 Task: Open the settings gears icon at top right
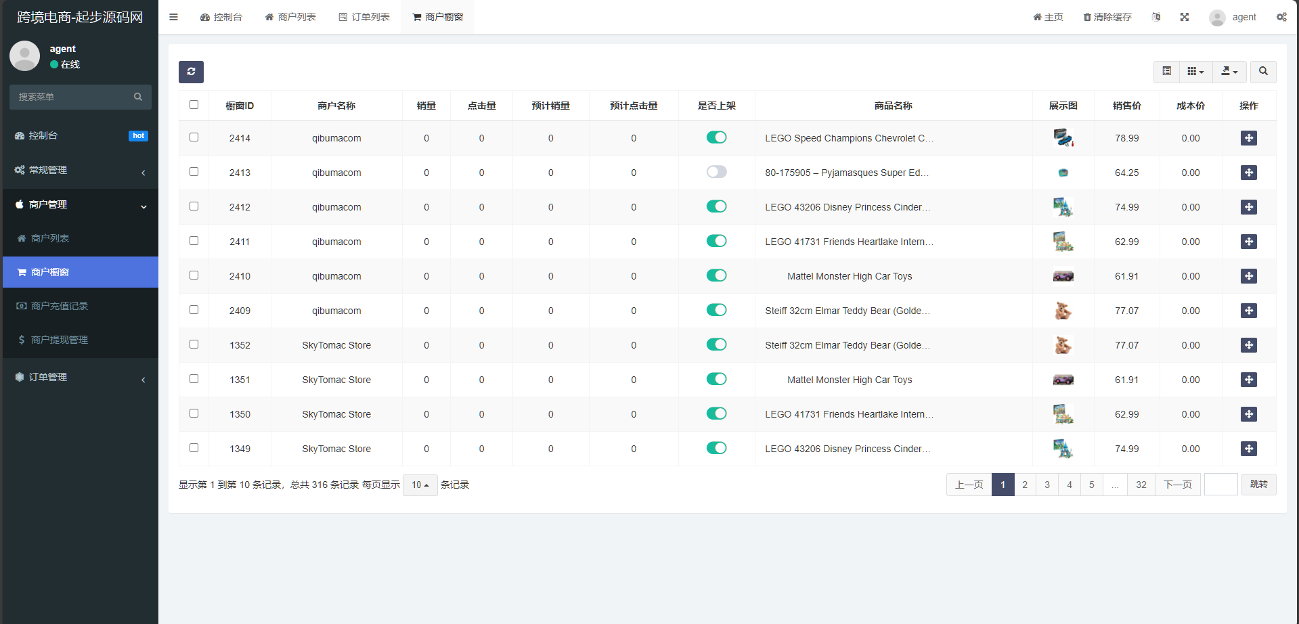coord(1281,17)
